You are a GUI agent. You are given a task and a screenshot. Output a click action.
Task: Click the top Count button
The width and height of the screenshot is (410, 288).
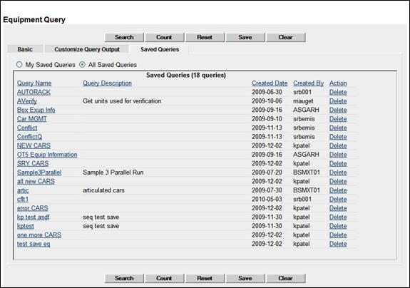[164, 37]
